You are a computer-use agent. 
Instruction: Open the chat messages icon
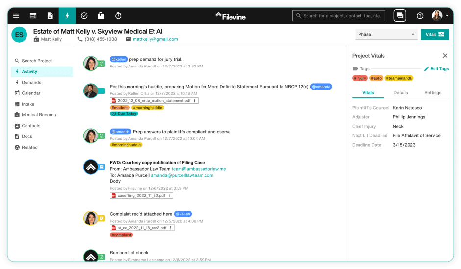click(400, 16)
